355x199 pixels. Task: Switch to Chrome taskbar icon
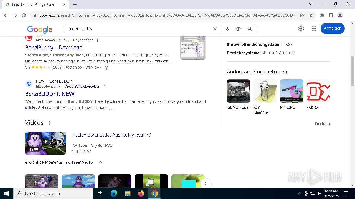[x=155, y=193]
